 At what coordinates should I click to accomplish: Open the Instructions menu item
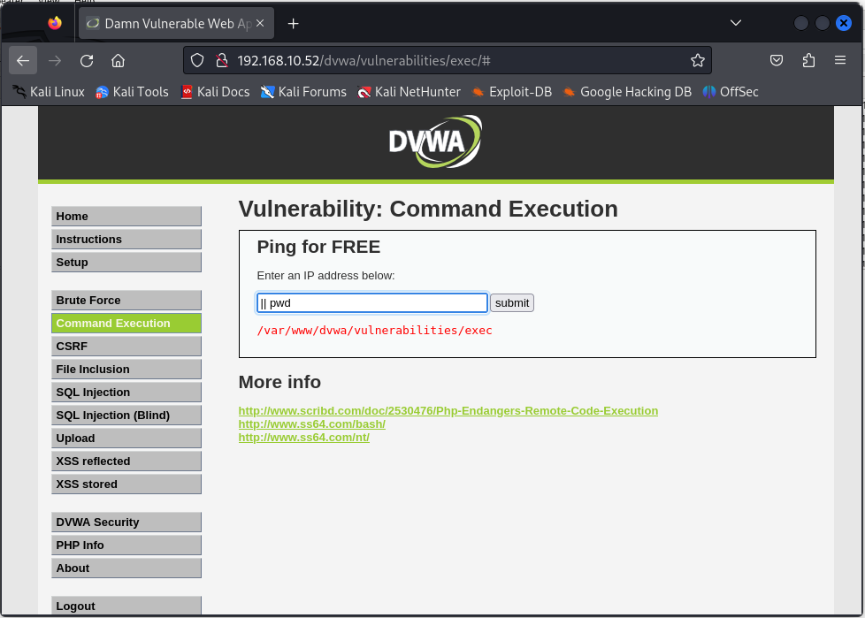[x=126, y=240]
